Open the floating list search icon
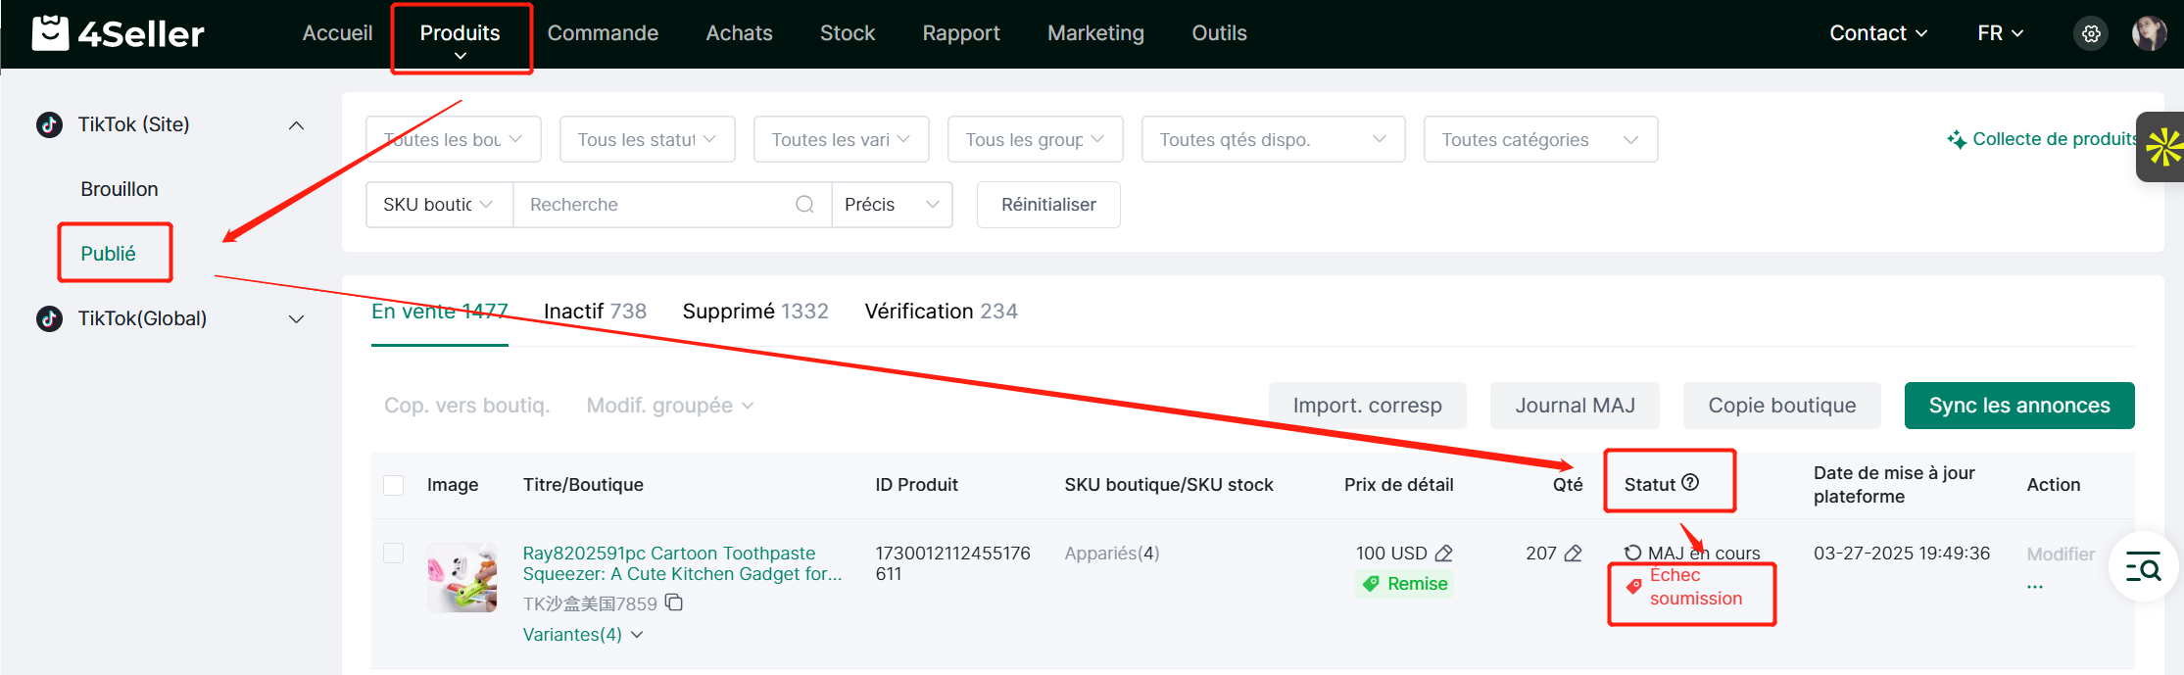Screen dimensions: 2184x675 (2143, 566)
